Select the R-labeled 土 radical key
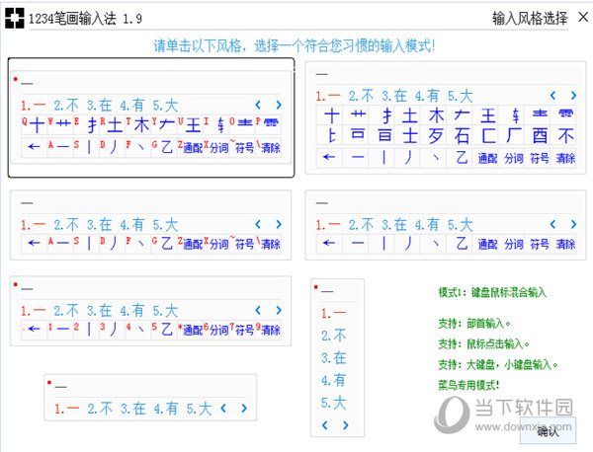 113,124
